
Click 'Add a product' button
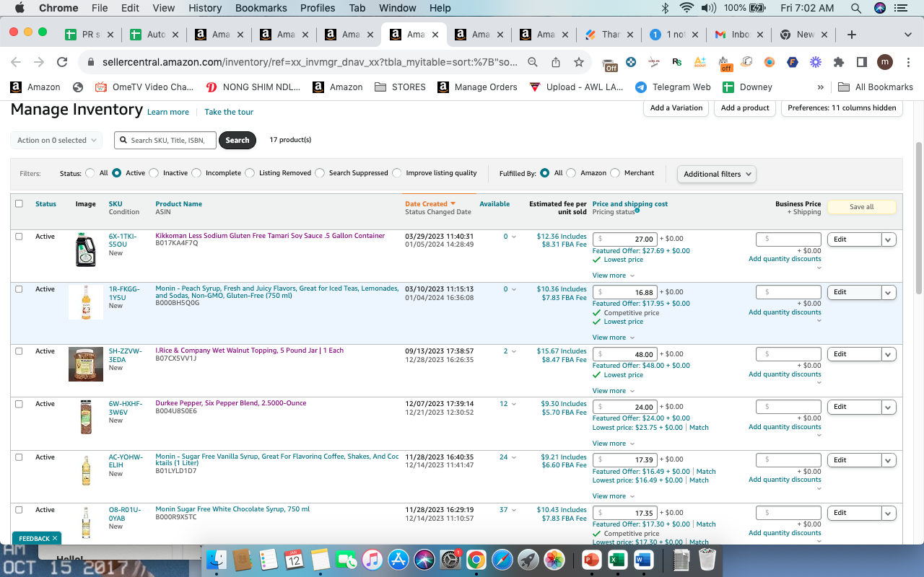tap(745, 108)
